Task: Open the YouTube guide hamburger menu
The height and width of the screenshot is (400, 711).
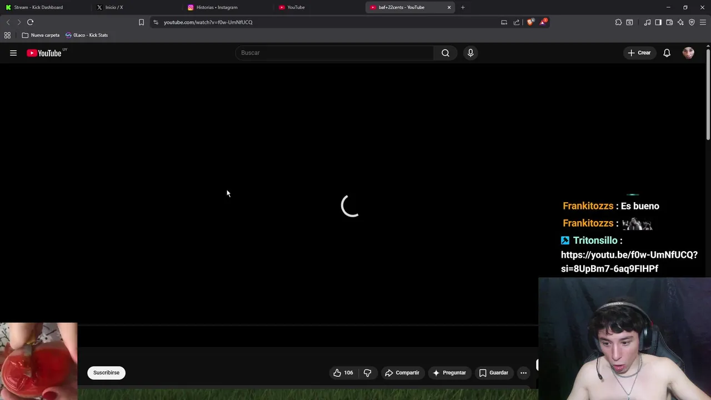Action: (13, 53)
